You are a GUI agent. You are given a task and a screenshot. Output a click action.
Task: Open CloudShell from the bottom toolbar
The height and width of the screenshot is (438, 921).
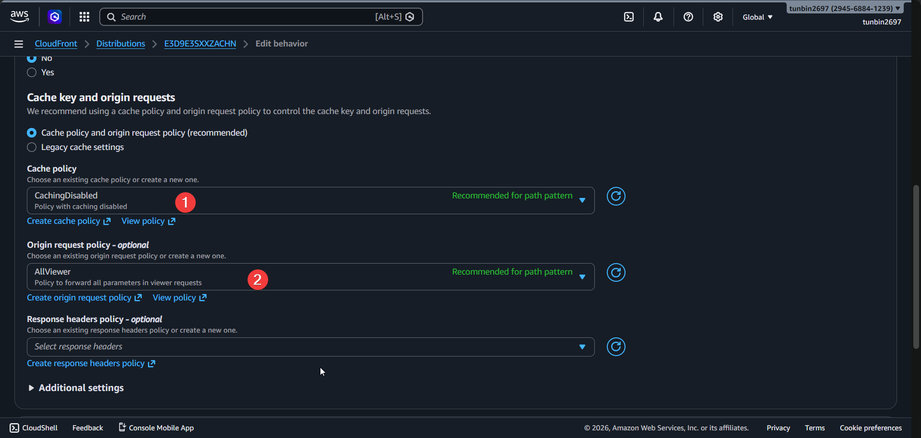[33, 427]
